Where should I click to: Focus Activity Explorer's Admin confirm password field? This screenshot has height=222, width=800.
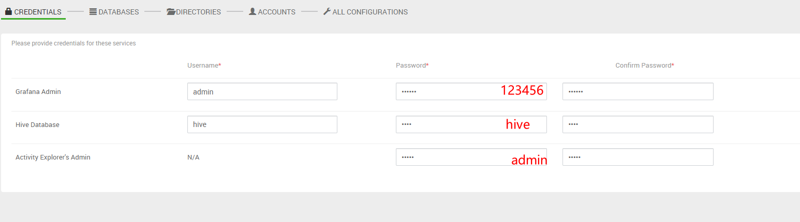(x=638, y=157)
